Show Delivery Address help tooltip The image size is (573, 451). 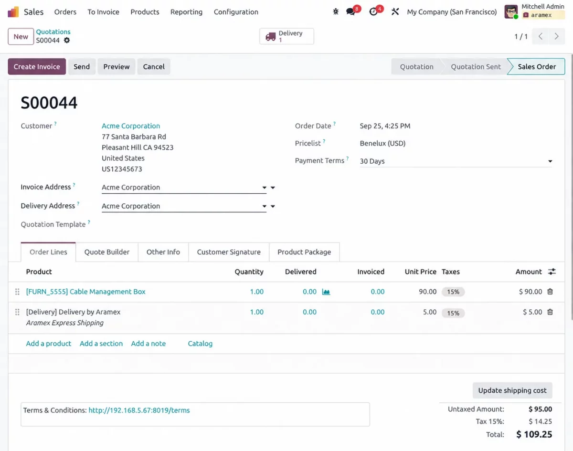(78, 203)
